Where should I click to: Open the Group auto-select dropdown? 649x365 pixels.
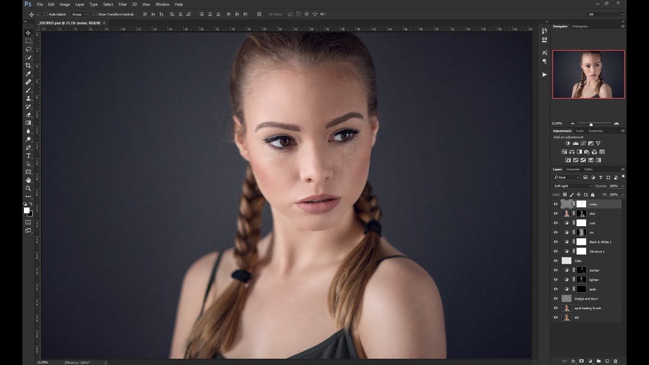point(79,14)
